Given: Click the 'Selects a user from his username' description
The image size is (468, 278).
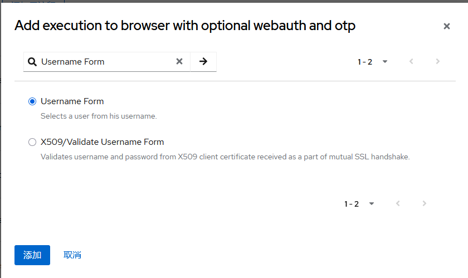Looking at the screenshot, I should pos(99,116).
